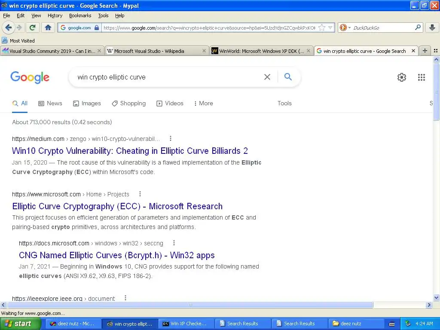
Task: Reload the current page
Action: [x=33, y=27]
